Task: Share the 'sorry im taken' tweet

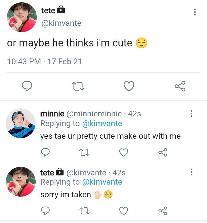Action: tap(163, 211)
